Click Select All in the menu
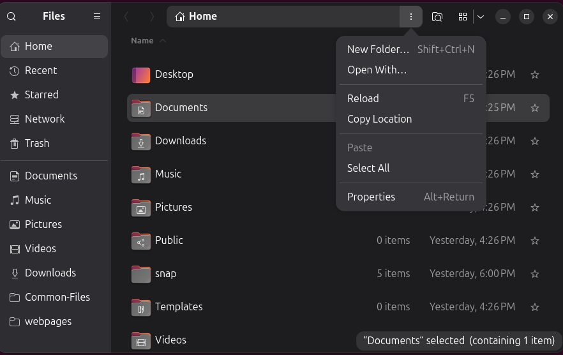This screenshot has height=355, width=563. point(368,168)
